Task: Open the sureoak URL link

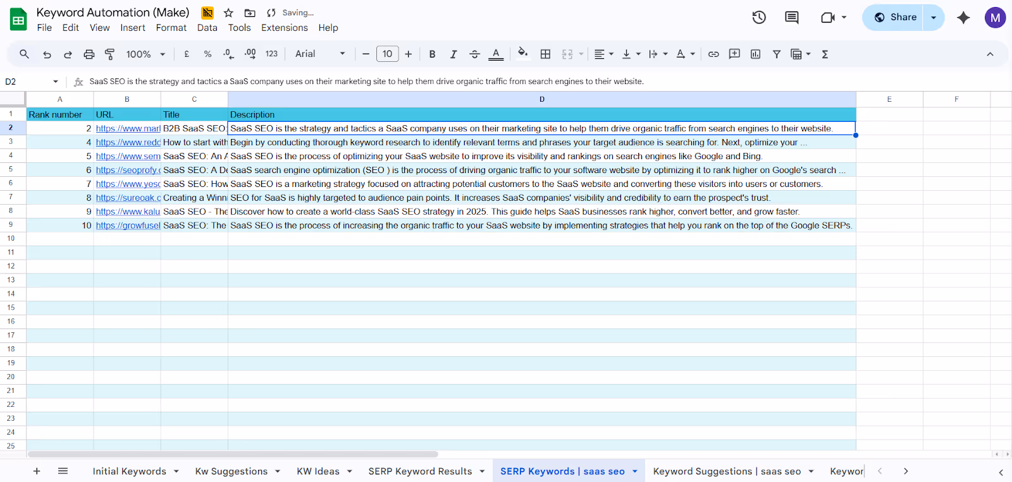Action: pyautogui.click(x=128, y=198)
